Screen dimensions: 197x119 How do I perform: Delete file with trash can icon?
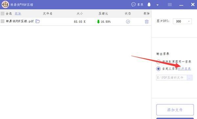147,22
